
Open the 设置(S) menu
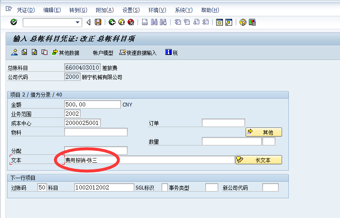pos(131,10)
